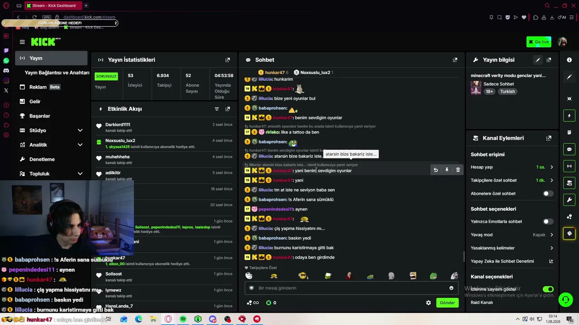The image size is (579, 325).
Task: Open chat settings gear icon
Action: point(428,303)
